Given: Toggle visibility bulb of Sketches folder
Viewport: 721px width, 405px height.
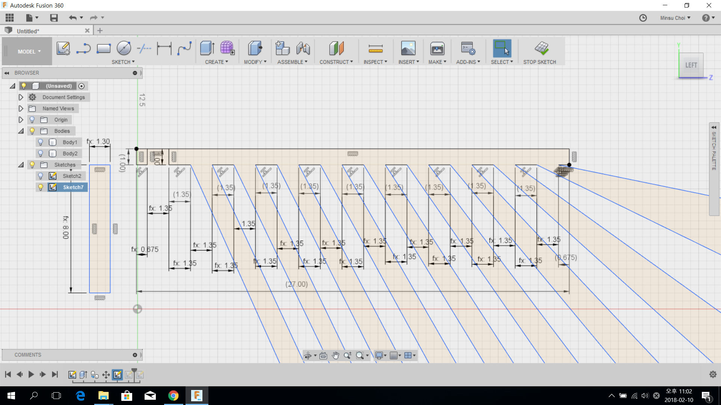Looking at the screenshot, I should coord(32,165).
